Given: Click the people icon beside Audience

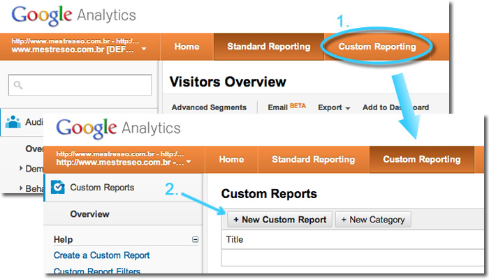Looking at the screenshot, I should pyautogui.click(x=13, y=121).
